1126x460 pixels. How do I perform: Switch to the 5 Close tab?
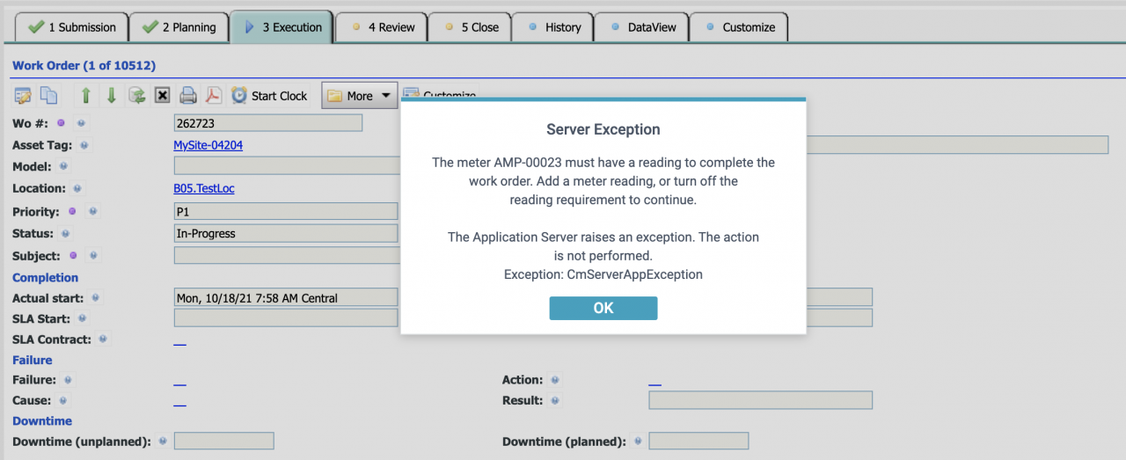coord(470,27)
